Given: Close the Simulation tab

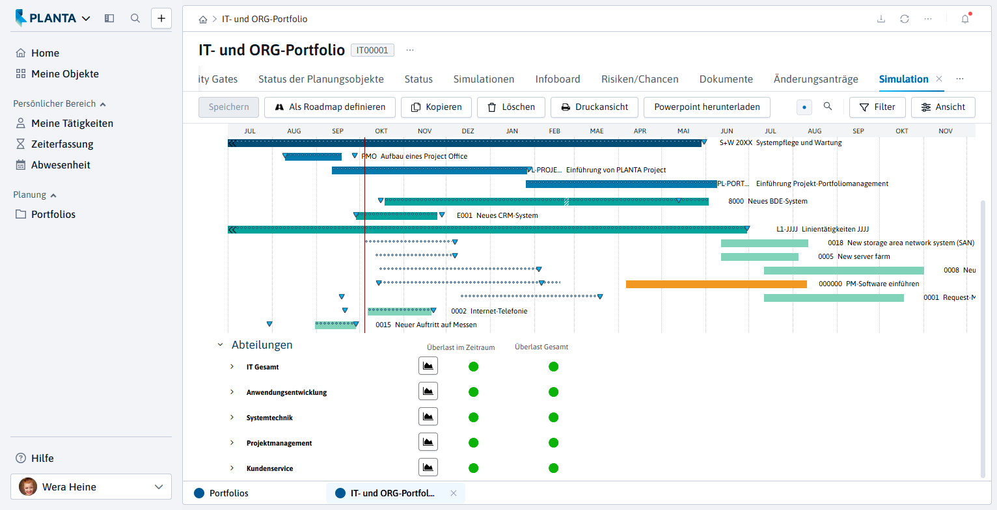Looking at the screenshot, I should (939, 79).
